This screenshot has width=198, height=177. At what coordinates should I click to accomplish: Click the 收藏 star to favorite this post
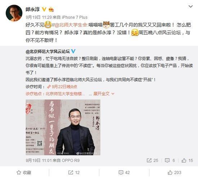click(x=24, y=172)
